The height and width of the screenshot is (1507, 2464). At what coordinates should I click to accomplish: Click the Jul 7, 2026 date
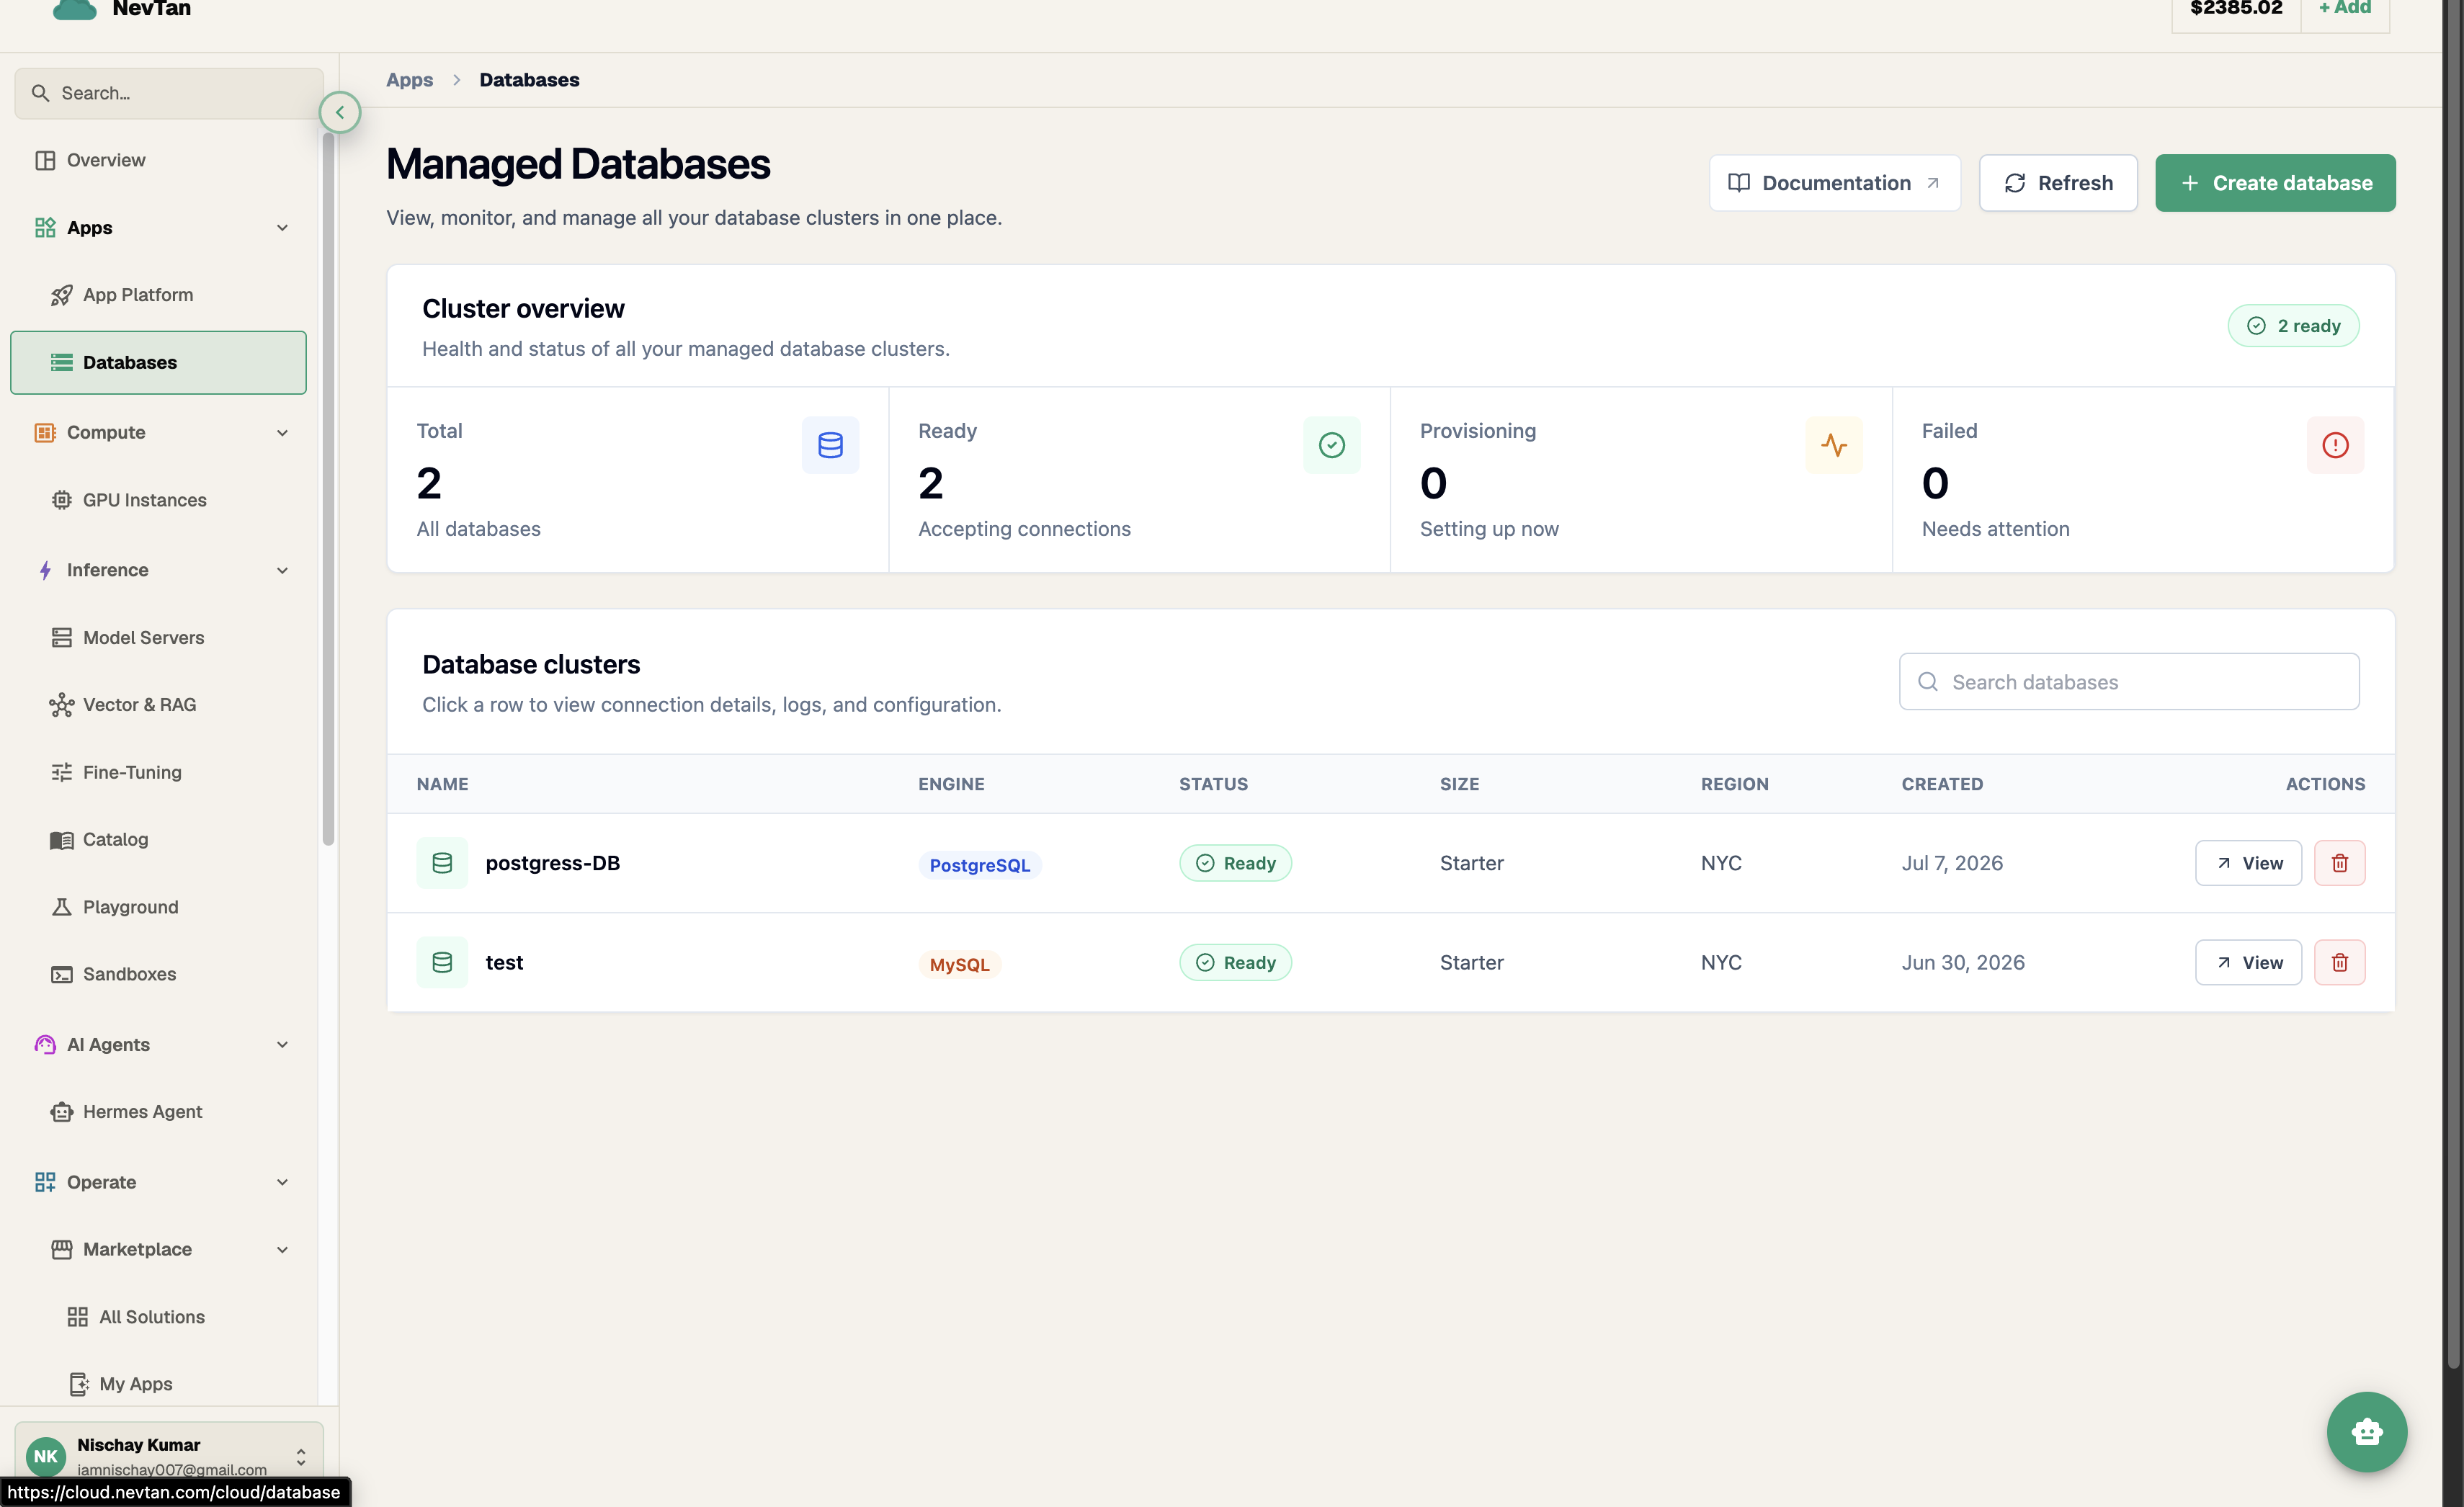click(x=1952, y=863)
